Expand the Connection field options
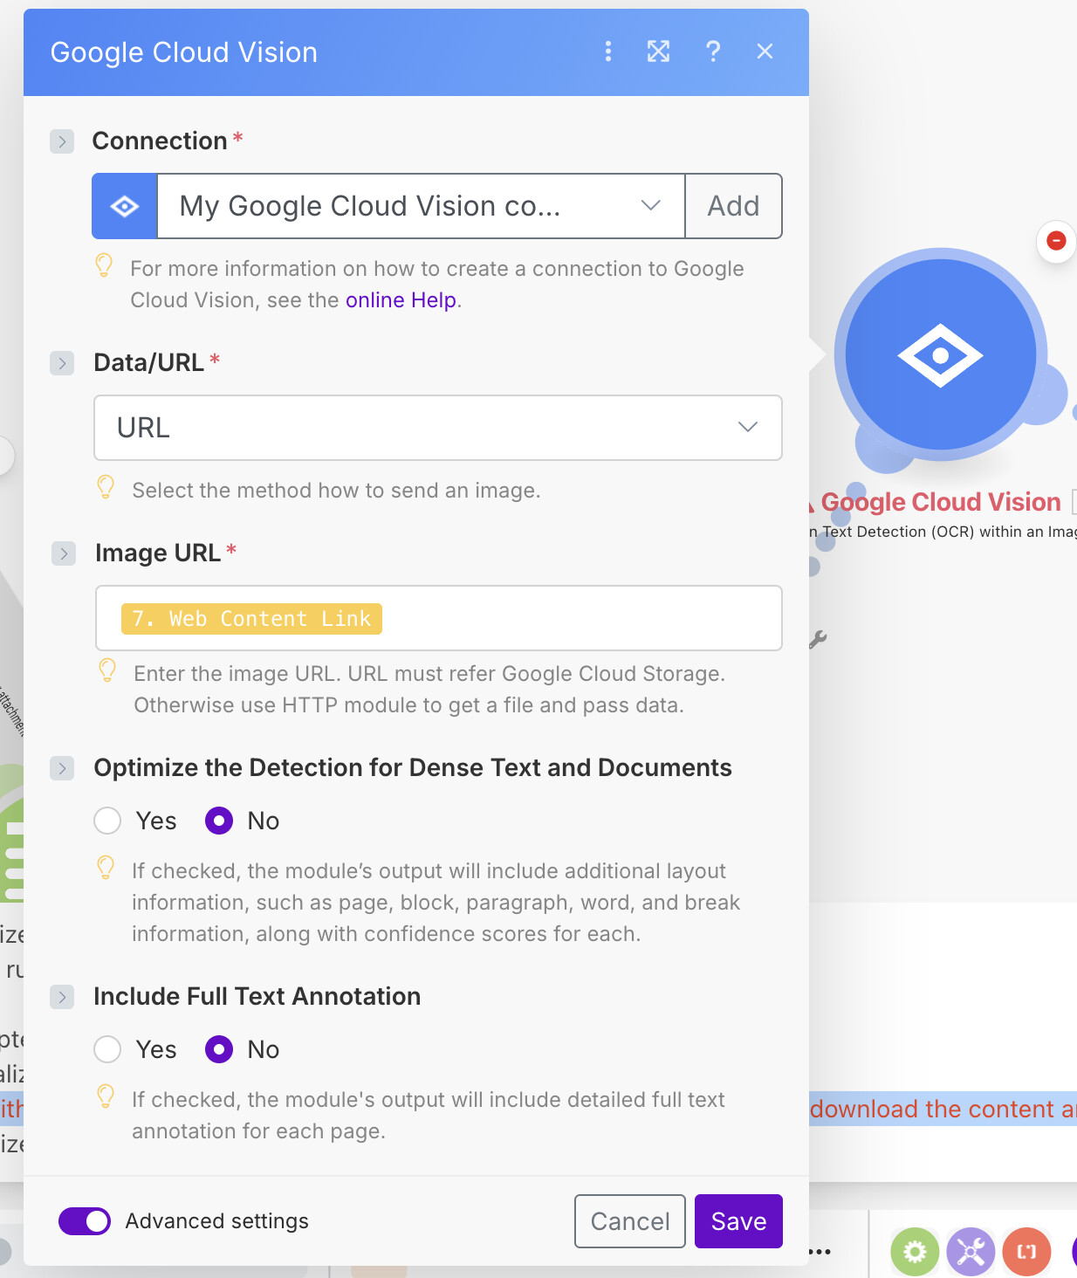Screen dimensions: 1077x1278 point(62,141)
